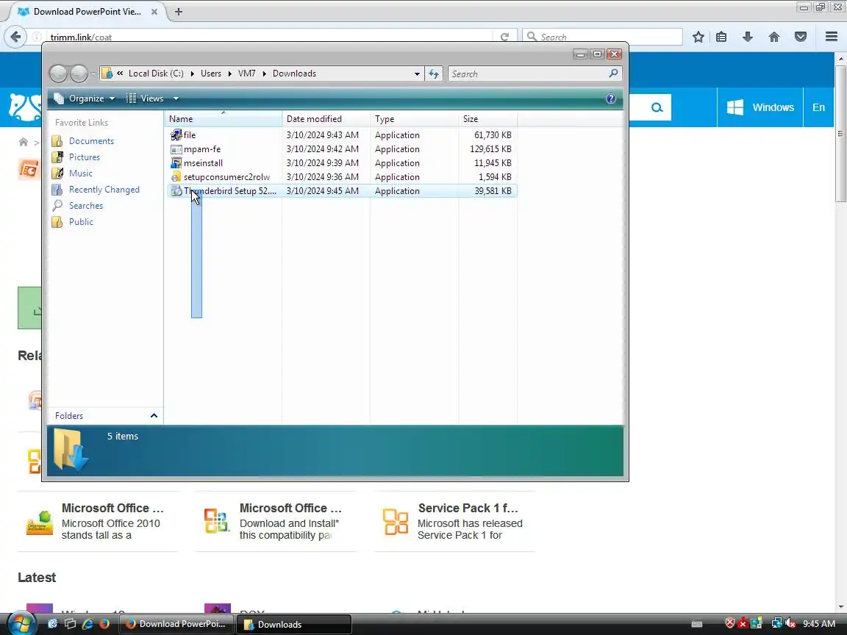
Task: Click website search magnifier button
Action: click(x=657, y=107)
